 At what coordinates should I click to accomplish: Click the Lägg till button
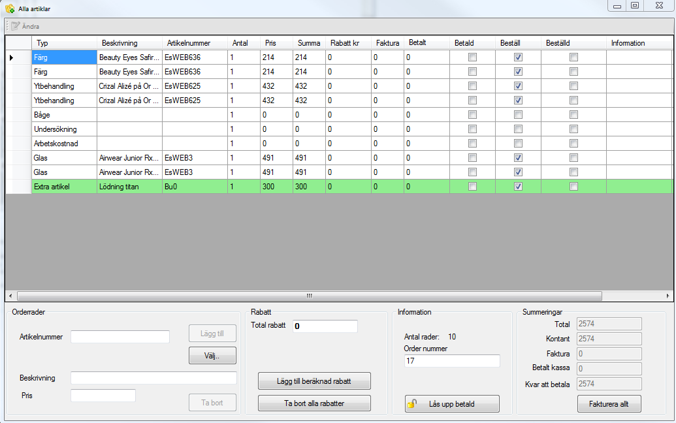[x=212, y=334]
